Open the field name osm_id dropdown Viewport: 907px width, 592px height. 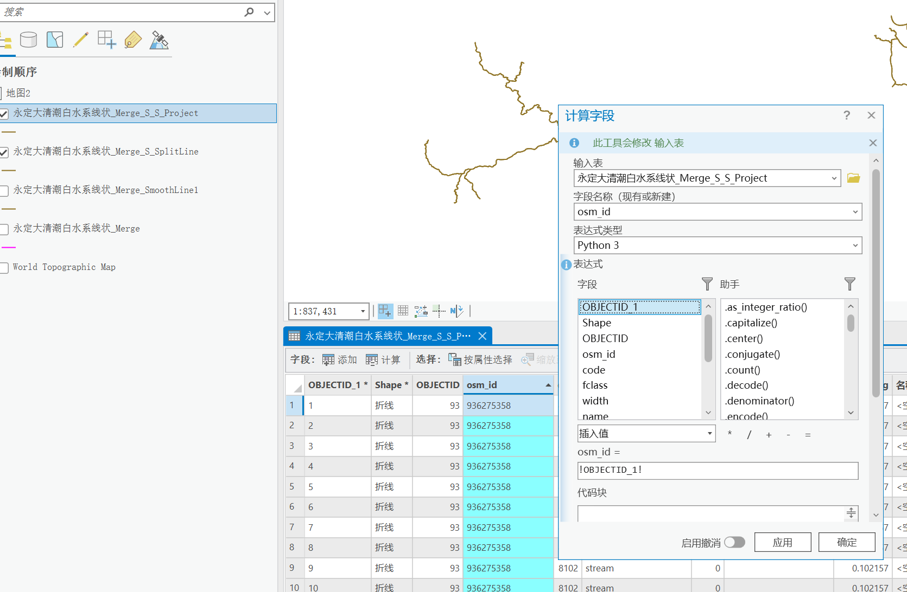coord(855,211)
